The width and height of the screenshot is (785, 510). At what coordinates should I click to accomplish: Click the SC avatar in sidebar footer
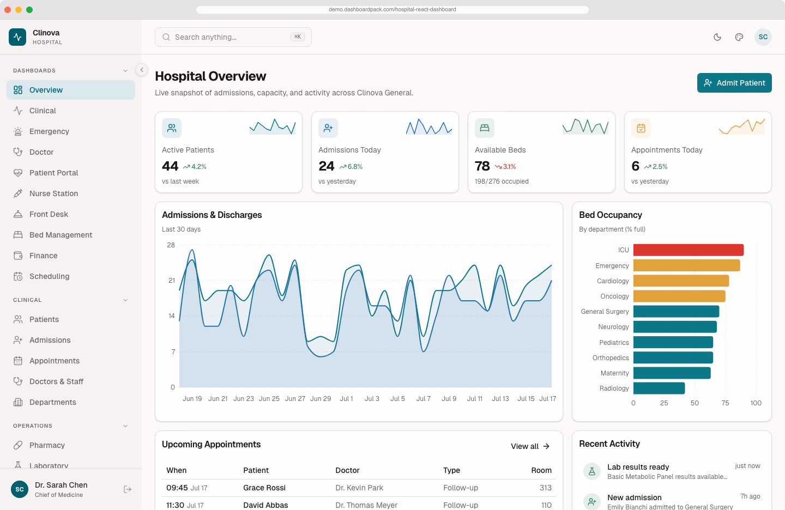click(x=20, y=489)
